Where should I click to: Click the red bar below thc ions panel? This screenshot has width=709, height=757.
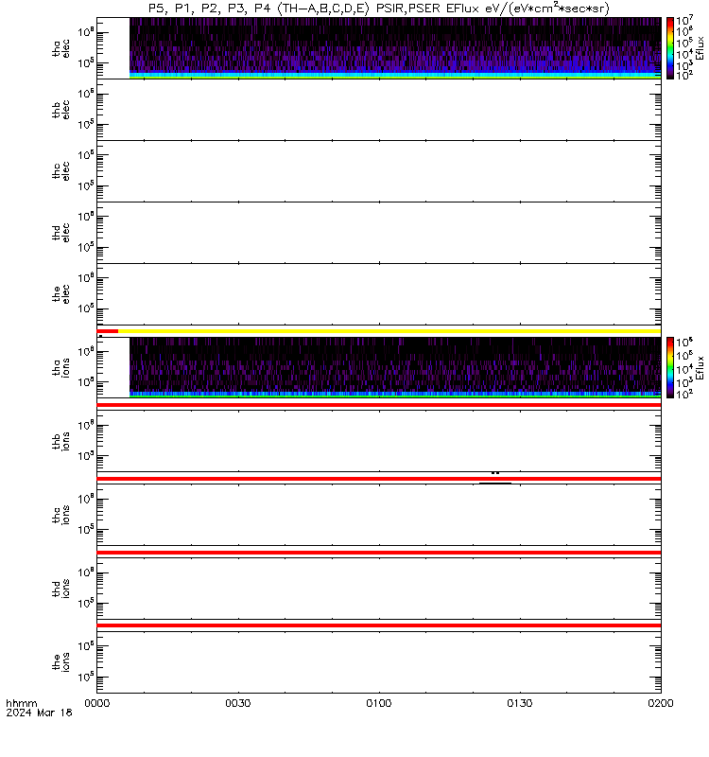[x=379, y=553]
